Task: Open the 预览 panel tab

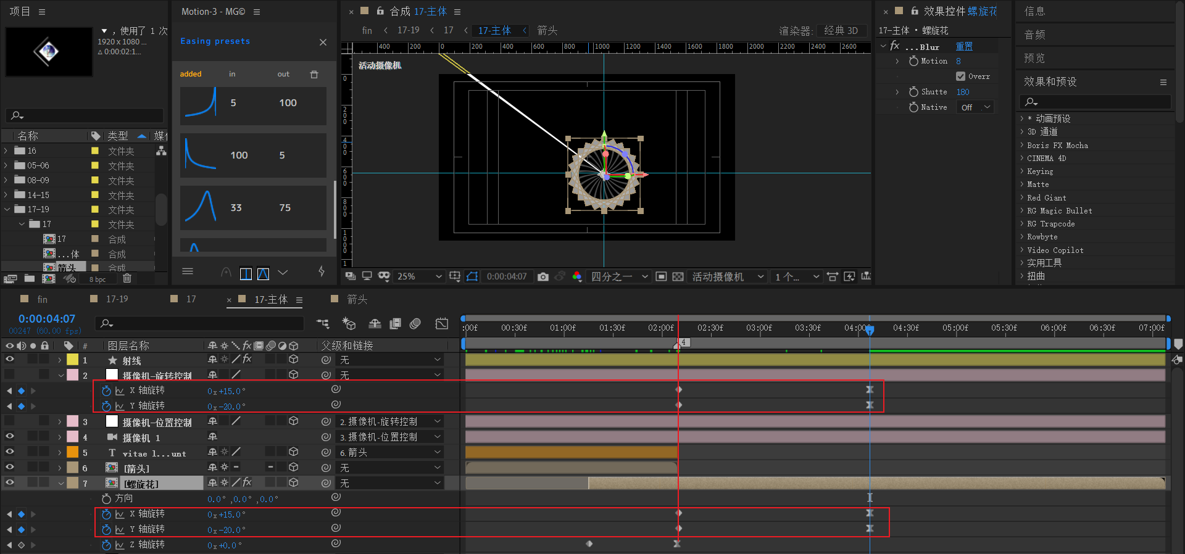Action: click(x=1034, y=58)
